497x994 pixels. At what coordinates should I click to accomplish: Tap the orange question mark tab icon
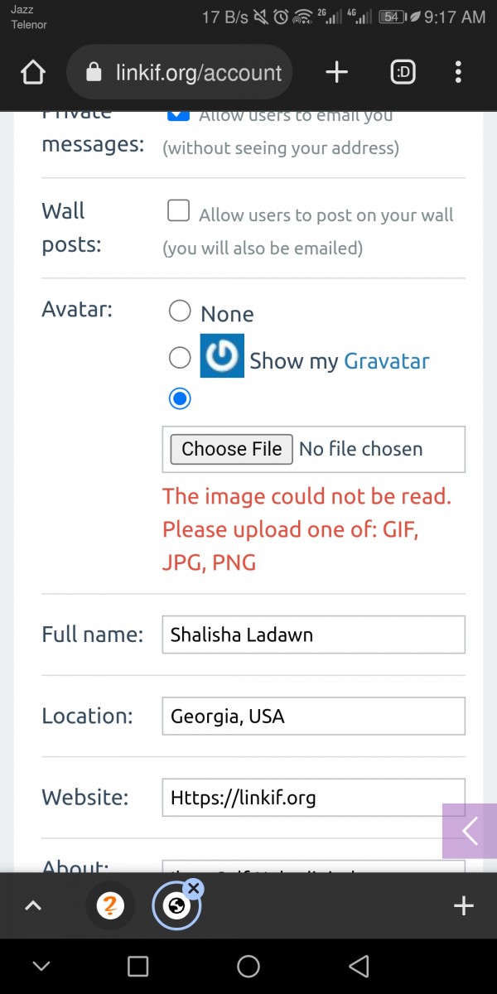(110, 905)
